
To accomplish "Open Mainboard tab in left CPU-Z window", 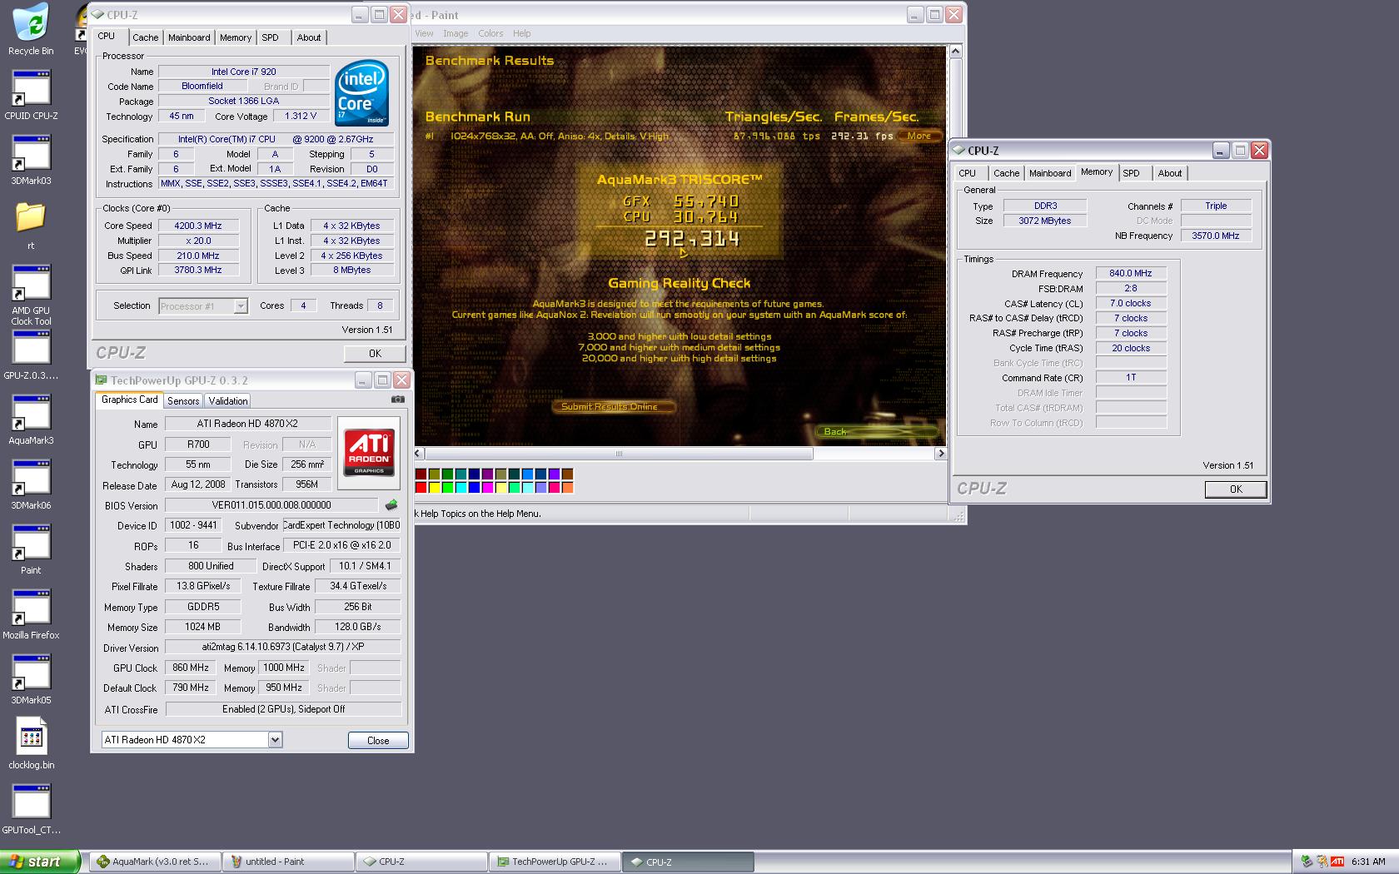I will (189, 37).
